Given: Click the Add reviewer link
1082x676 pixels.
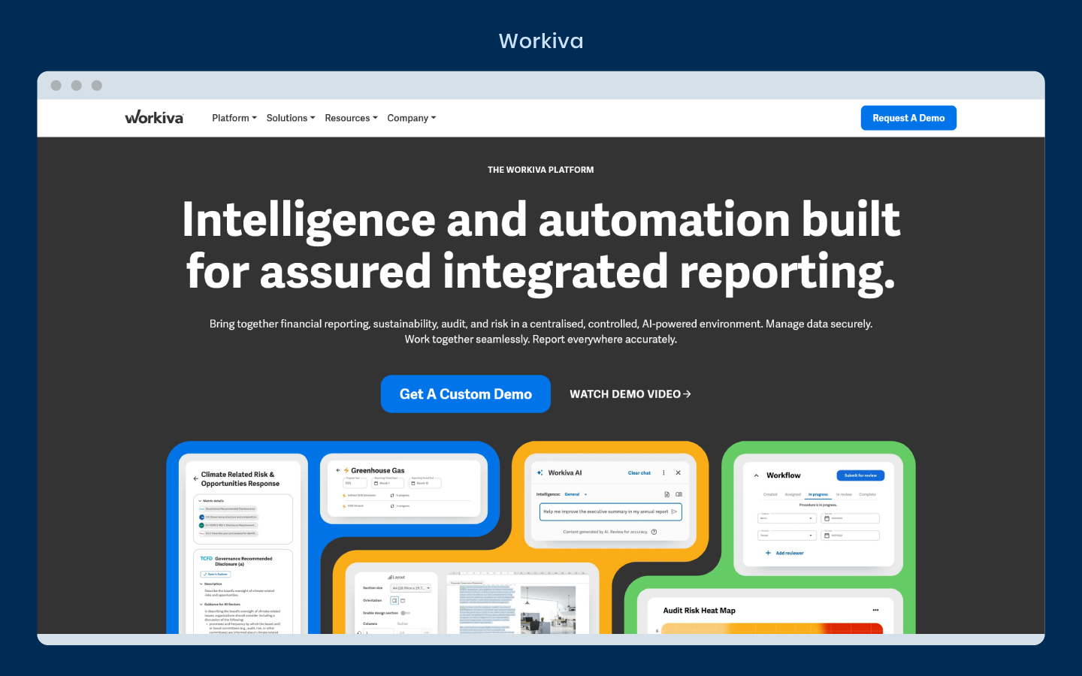Looking at the screenshot, I should (784, 553).
